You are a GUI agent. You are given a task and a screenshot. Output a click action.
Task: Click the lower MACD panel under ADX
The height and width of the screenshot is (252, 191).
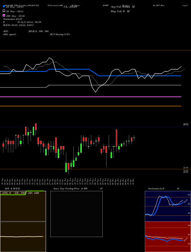23,237
